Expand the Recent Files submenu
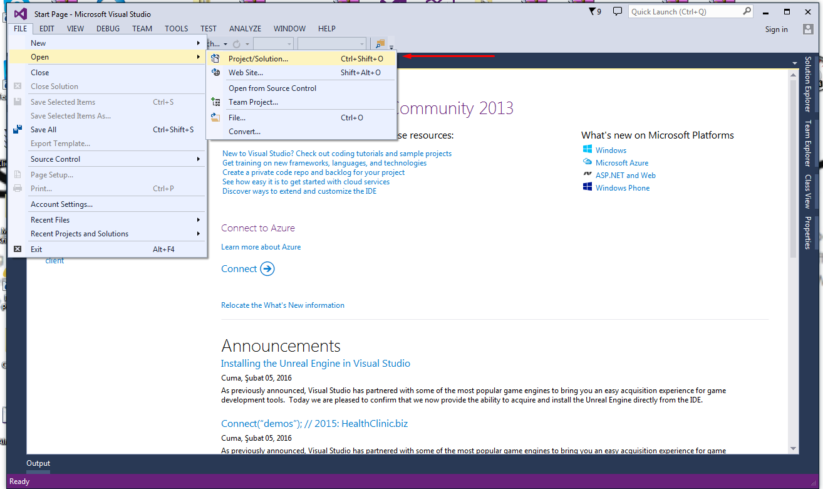823x489 pixels. point(199,220)
